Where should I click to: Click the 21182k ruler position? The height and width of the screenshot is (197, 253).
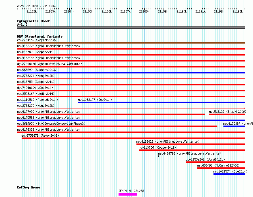pos(32,11)
